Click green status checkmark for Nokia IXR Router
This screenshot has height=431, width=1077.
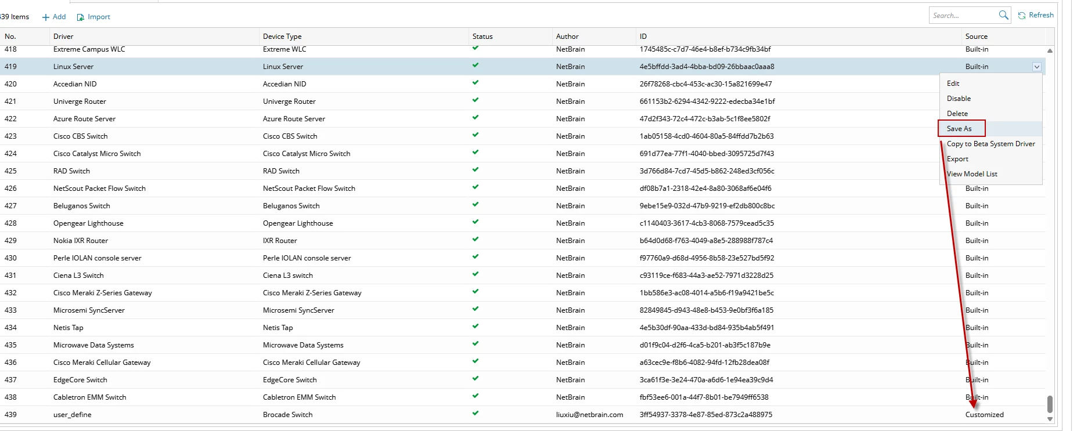(x=476, y=240)
